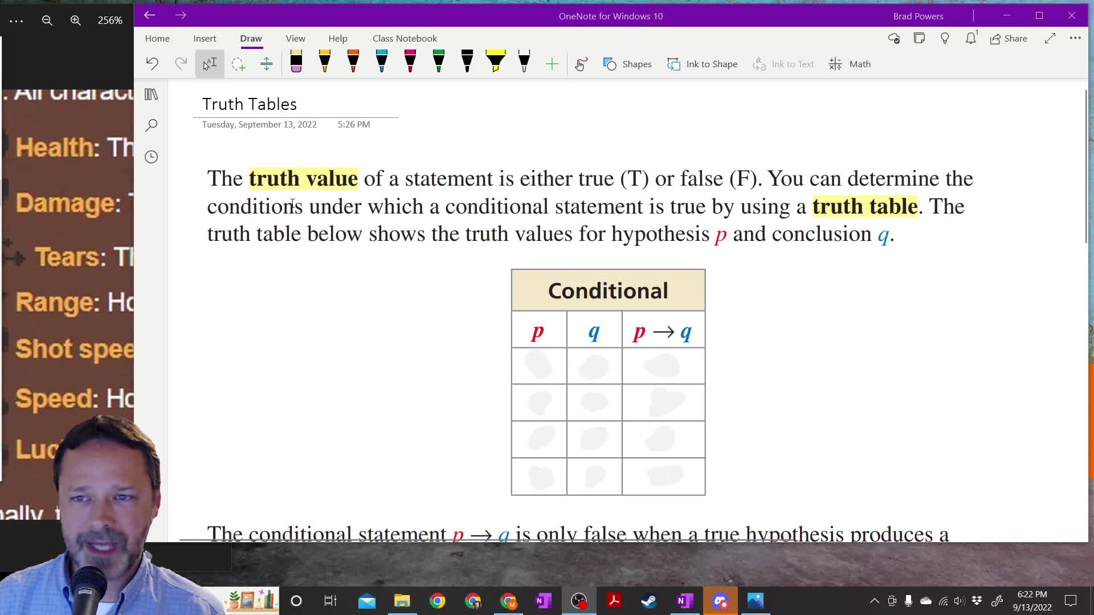Click the Ink to Text button
The width and height of the screenshot is (1094, 615).
pyautogui.click(x=783, y=64)
